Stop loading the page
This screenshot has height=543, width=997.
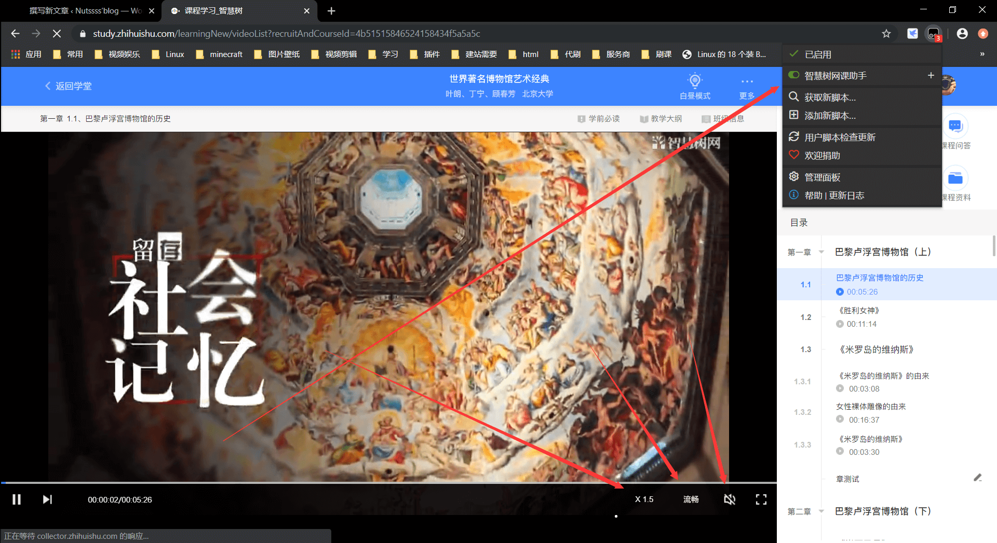click(x=57, y=34)
